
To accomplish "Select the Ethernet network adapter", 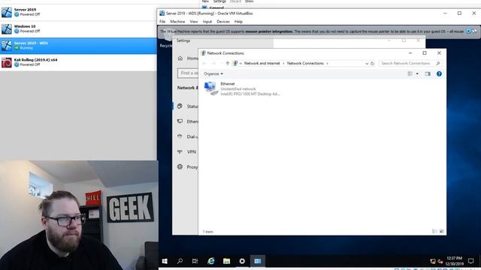I will coord(242,88).
